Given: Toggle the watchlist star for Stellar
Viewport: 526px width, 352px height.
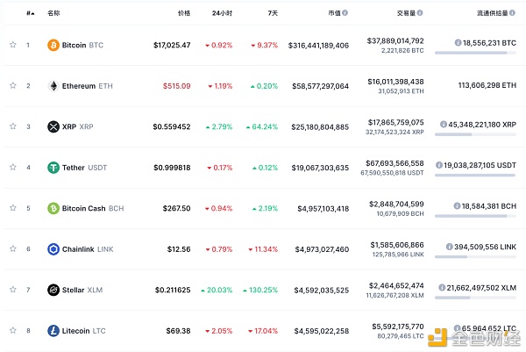Looking at the screenshot, I should point(13,289).
